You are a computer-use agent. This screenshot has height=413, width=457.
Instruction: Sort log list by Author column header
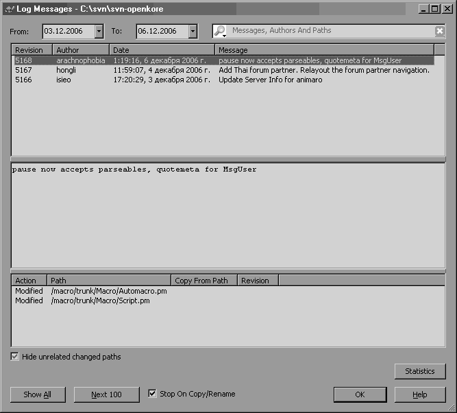81,50
